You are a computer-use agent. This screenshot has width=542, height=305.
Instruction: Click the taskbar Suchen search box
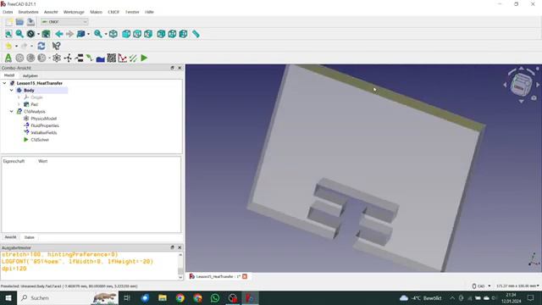[68, 297]
